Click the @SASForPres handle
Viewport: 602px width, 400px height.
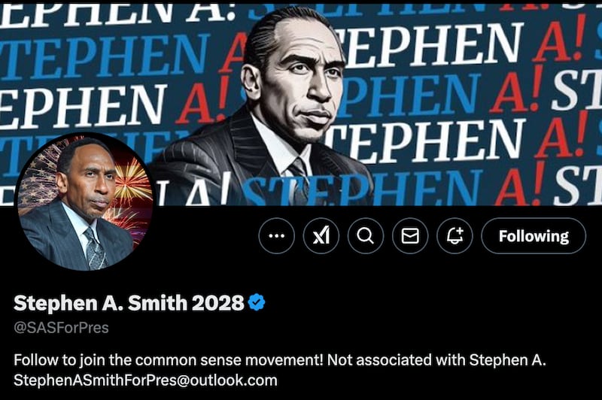62,328
